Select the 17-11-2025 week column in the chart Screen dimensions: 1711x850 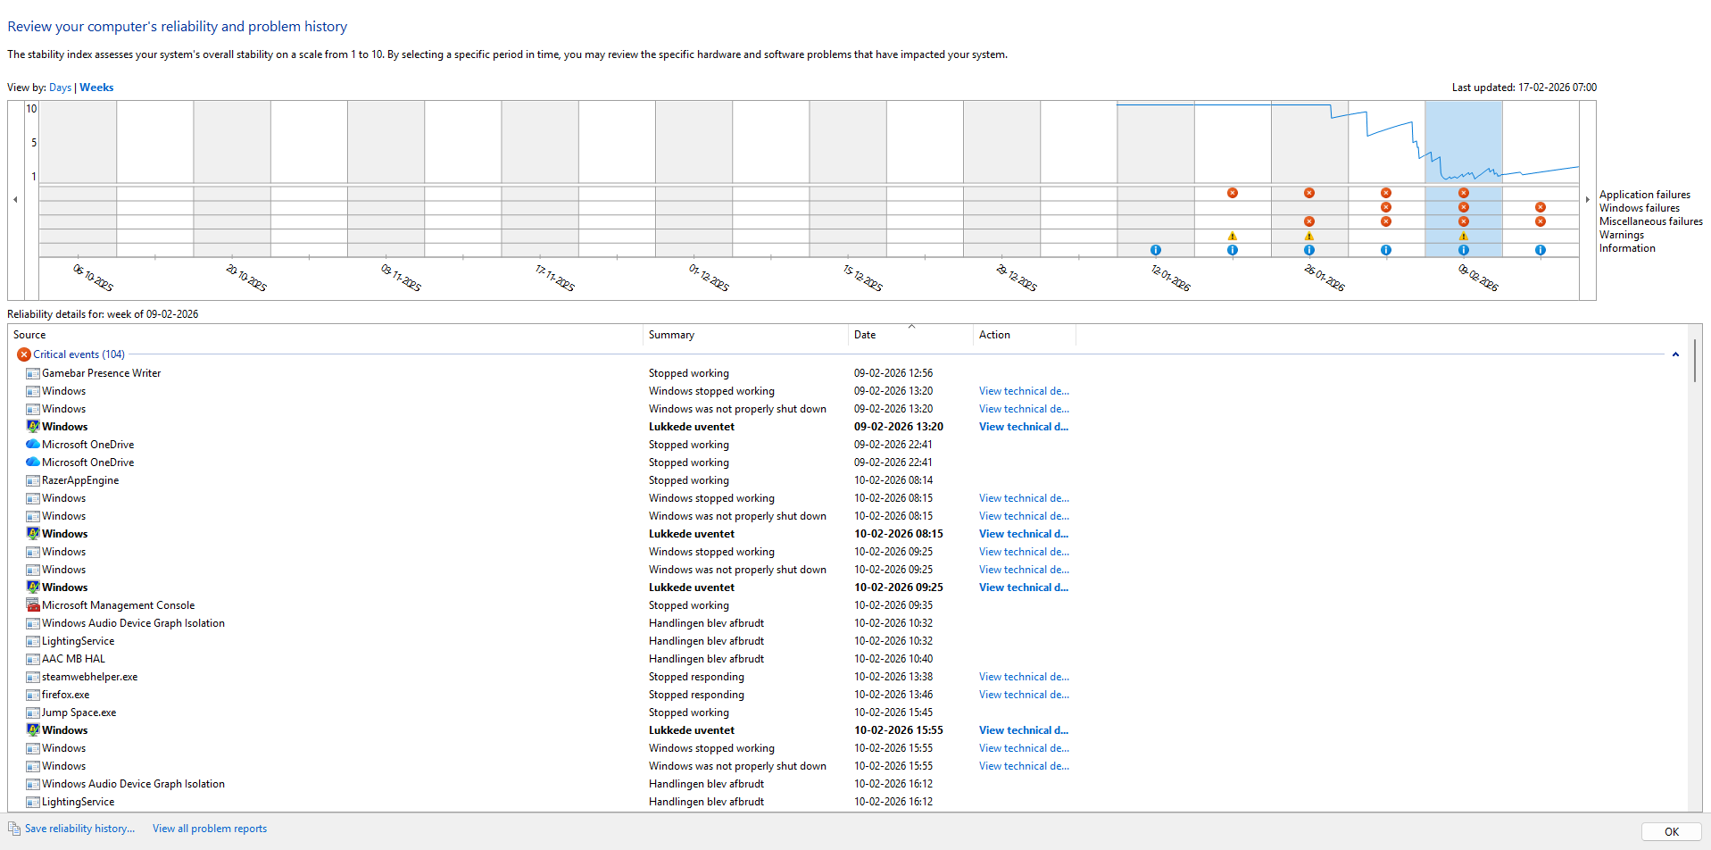540,179
